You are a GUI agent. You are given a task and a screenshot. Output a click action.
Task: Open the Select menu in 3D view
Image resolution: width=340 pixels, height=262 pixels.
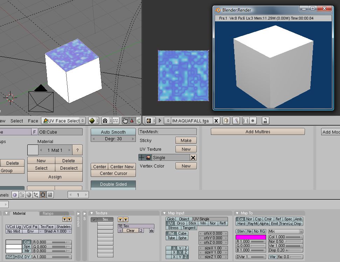17,121
